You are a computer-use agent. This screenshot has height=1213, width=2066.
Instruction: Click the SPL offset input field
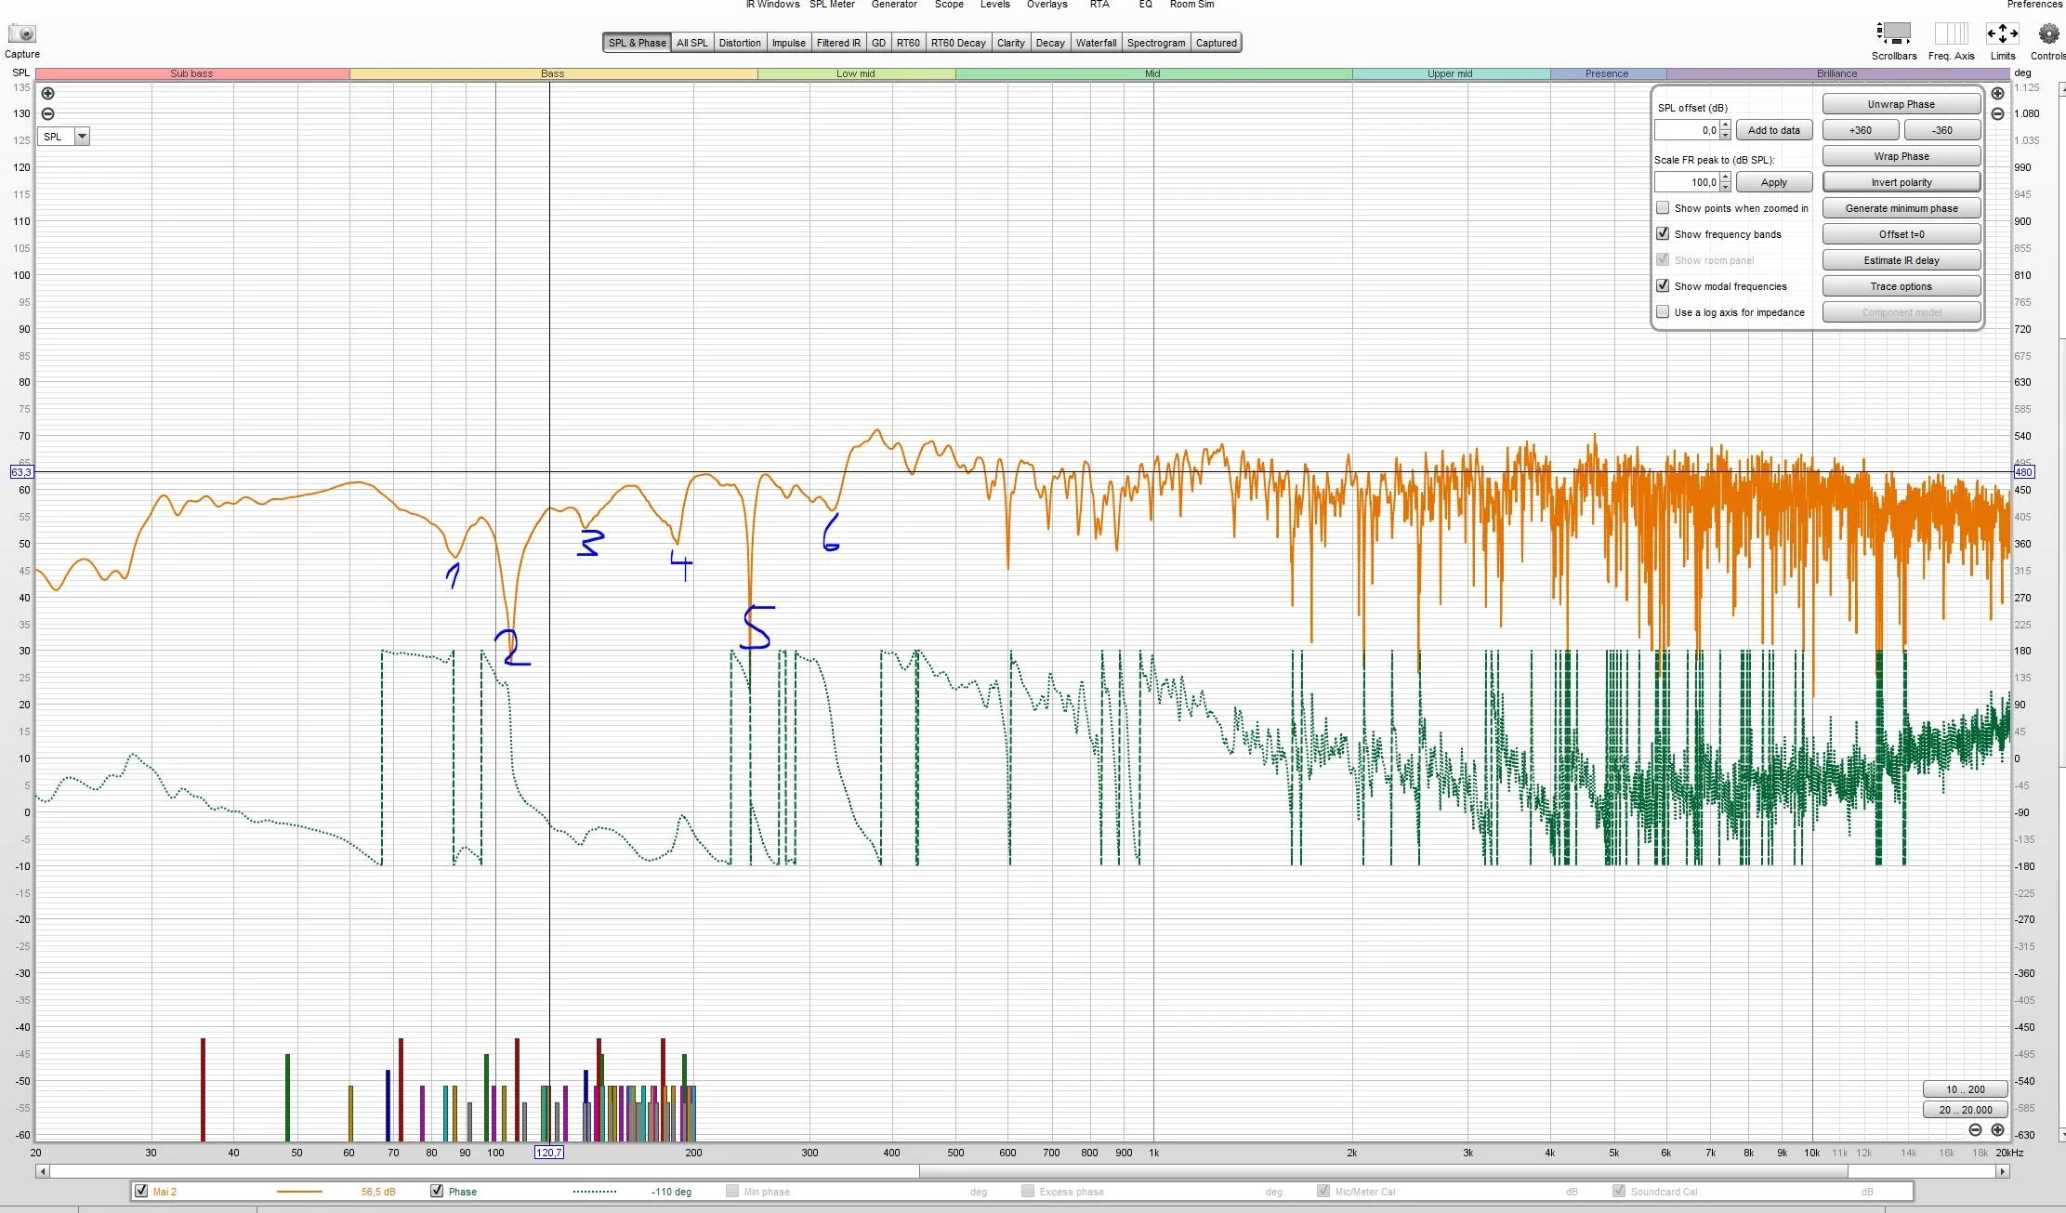click(1687, 130)
